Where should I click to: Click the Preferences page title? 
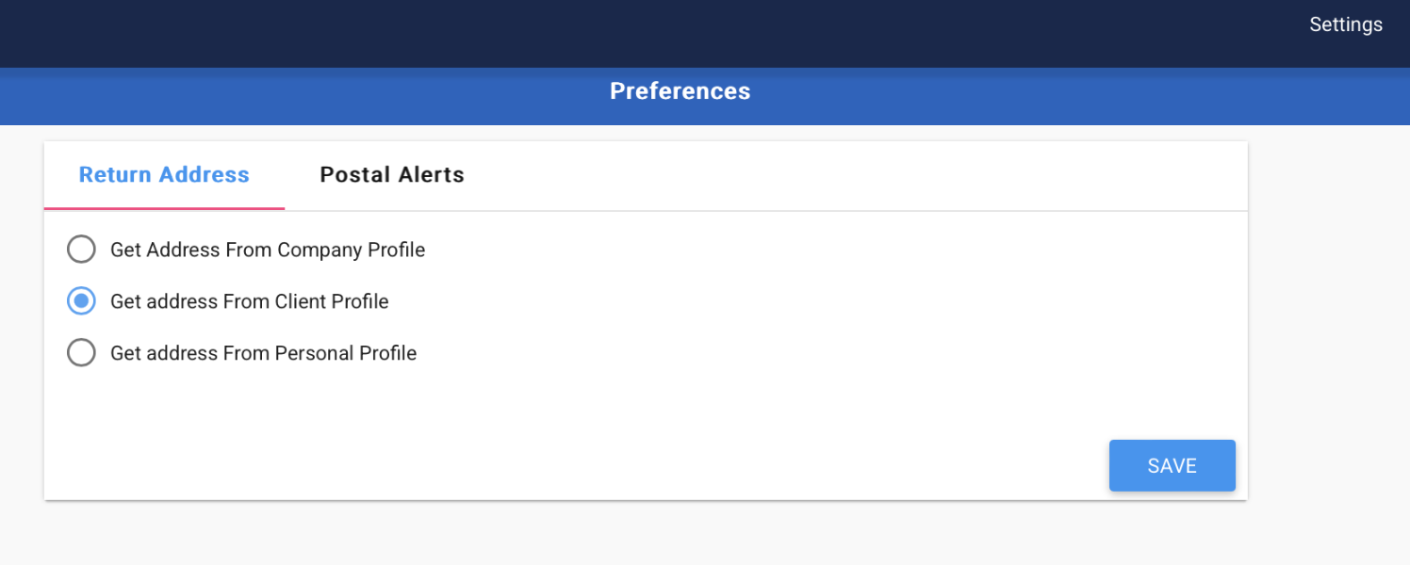click(x=680, y=91)
